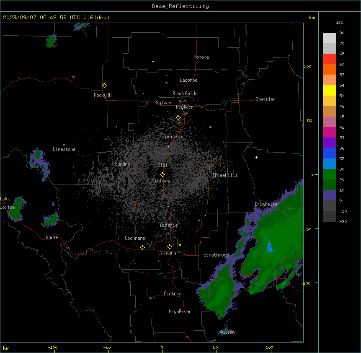Click the 100 tick on the vertical axis
This screenshot has width=361, height=353.
click(x=307, y=66)
